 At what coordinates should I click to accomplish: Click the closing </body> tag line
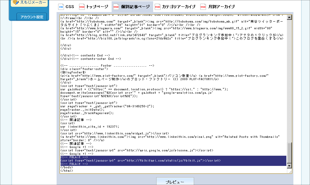[x=67, y=167]
